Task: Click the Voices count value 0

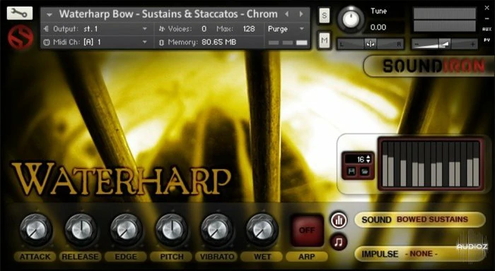Action: pos(204,29)
